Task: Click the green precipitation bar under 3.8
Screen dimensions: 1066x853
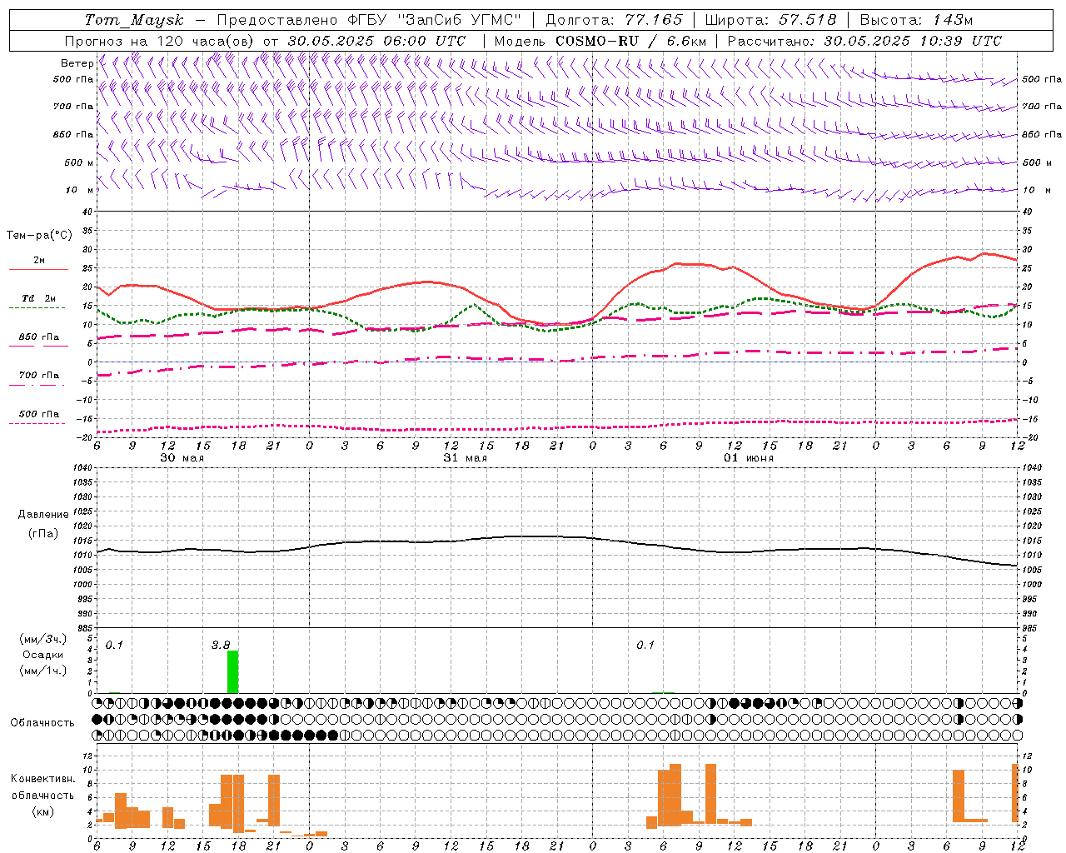Action: (x=232, y=671)
